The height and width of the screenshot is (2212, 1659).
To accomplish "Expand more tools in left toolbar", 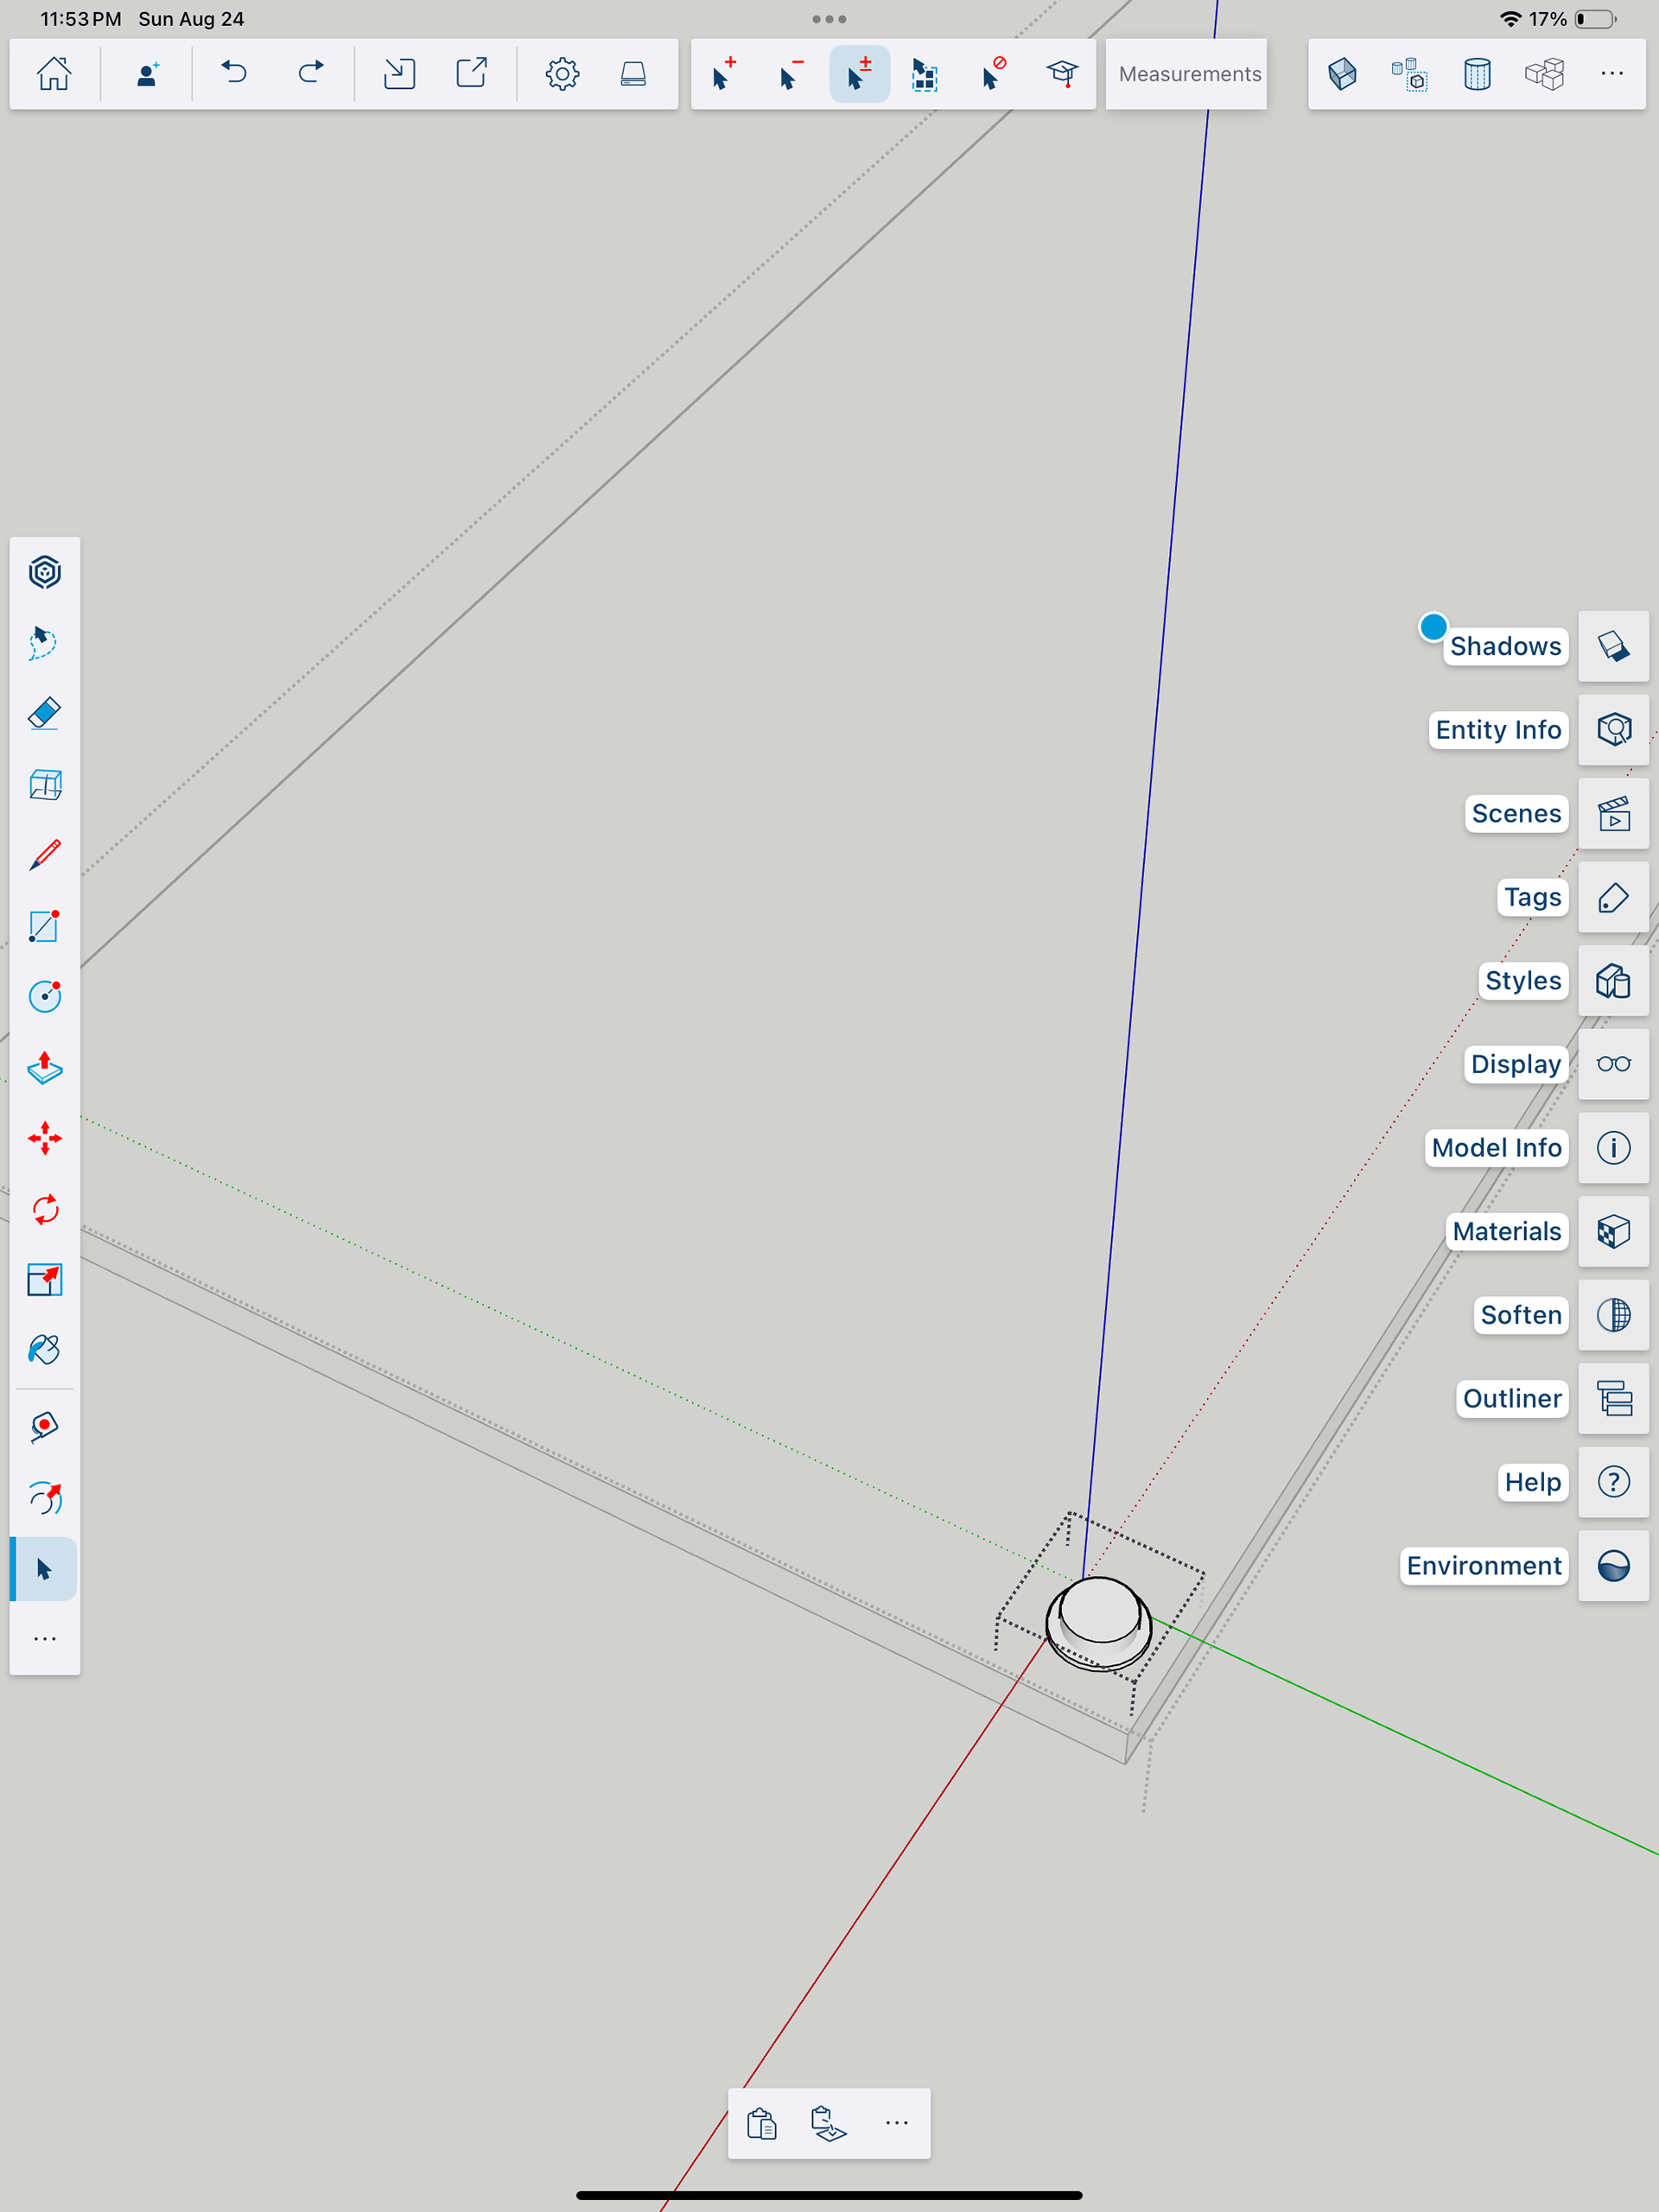I will [45, 1639].
